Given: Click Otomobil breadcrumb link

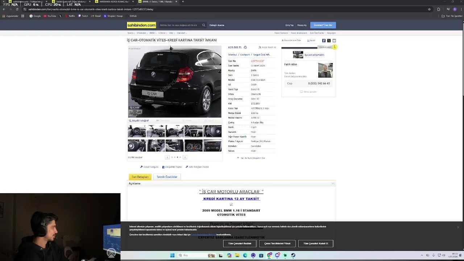Looking at the screenshot, I should point(141,33).
